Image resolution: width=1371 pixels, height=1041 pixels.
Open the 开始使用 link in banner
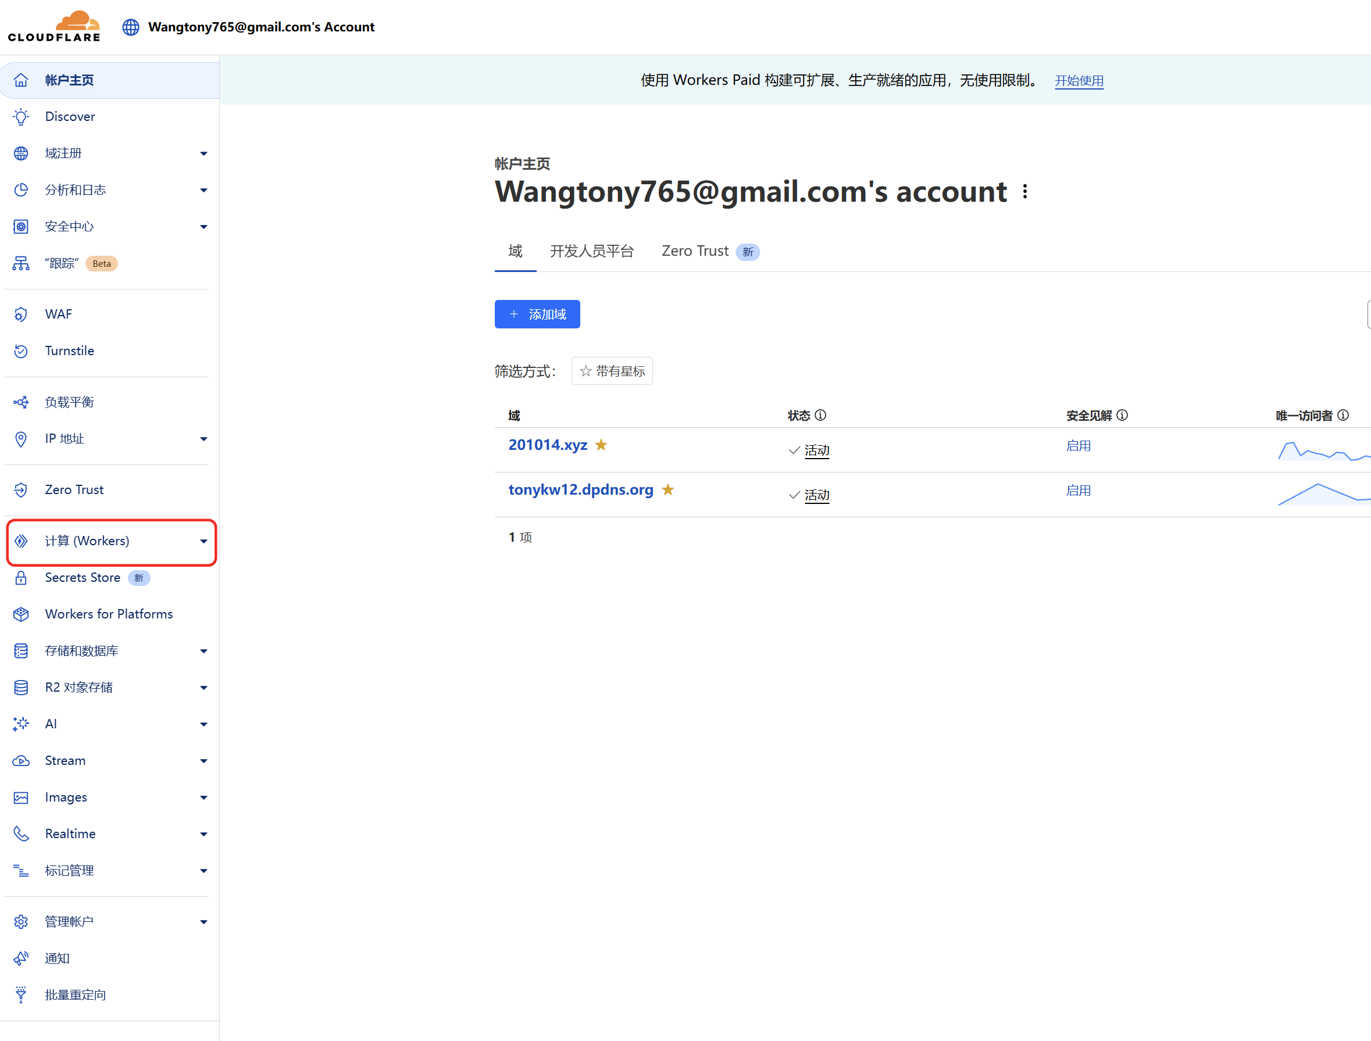1079,81
